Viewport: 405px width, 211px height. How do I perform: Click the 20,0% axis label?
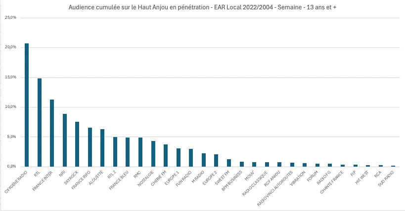pyautogui.click(x=10, y=47)
